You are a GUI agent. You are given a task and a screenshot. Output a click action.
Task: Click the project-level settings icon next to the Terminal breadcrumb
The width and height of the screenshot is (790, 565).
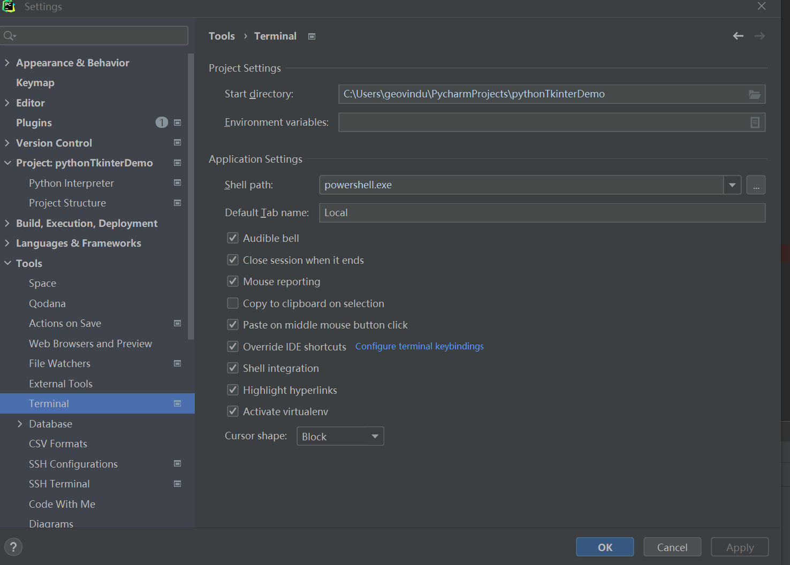[312, 36]
